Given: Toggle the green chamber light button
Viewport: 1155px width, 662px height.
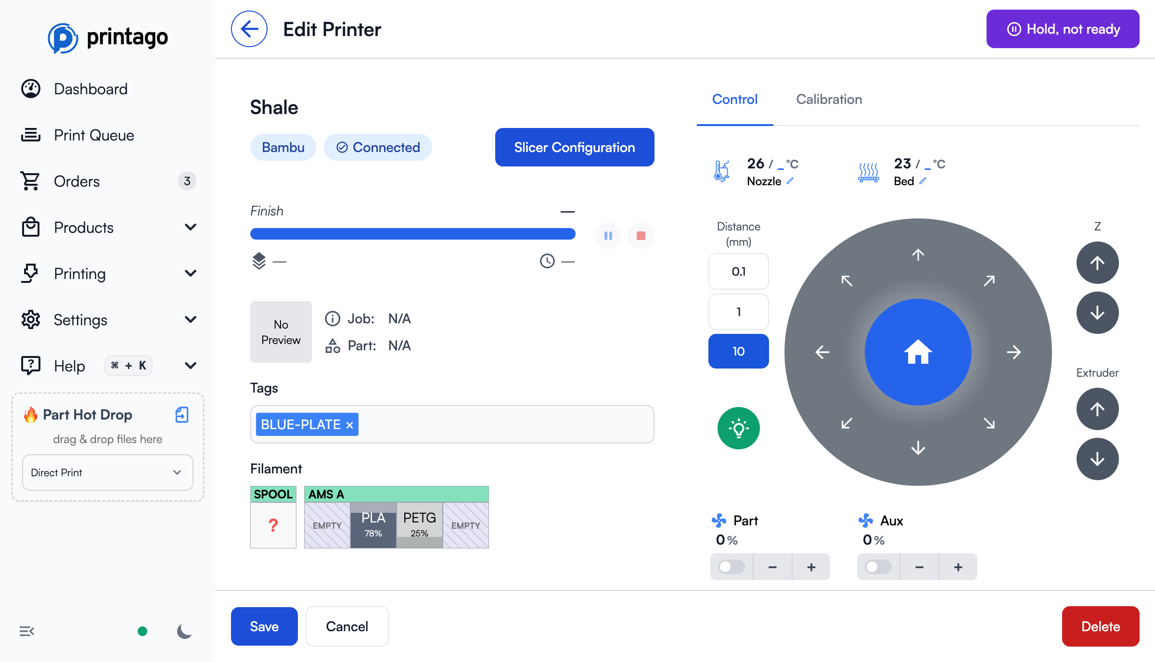Looking at the screenshot, I should click(738, 428).
